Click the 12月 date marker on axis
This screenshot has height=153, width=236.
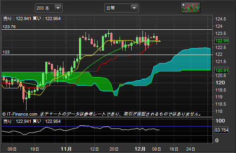click(140, 149)
